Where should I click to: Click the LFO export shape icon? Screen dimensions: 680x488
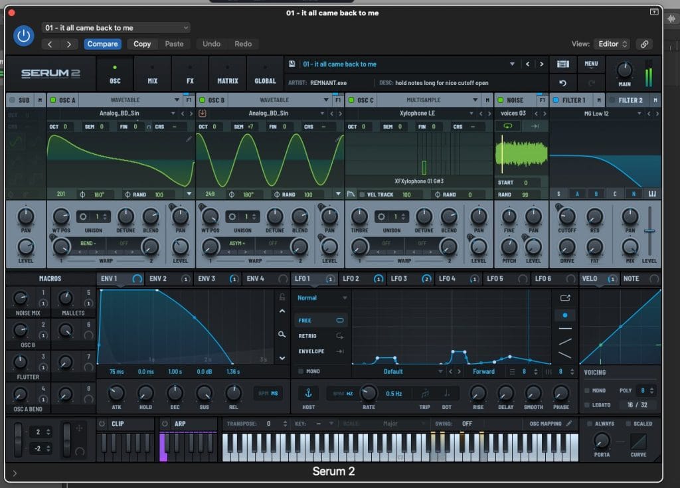pyautogui.click(x=565, y=298)
